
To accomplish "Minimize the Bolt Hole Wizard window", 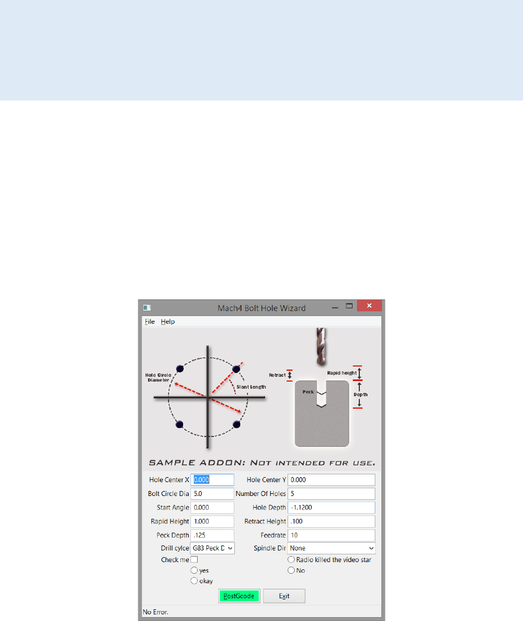I will pos(335,307).
